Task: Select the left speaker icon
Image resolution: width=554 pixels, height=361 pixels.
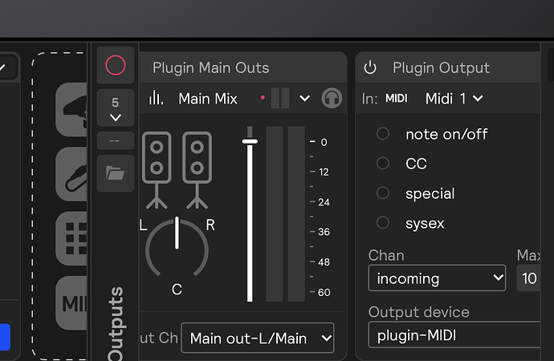Action: click(x=157, y=157)
